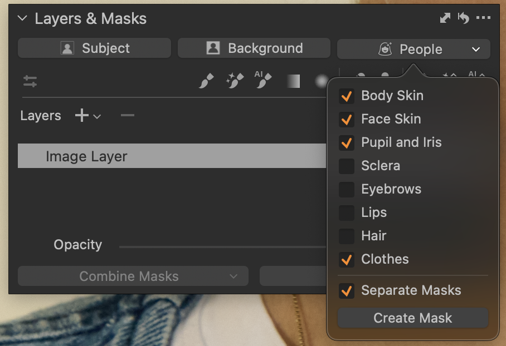Click the Create Mask button
This screenshot has width=506, height=346.
click(x=413, y=318)
